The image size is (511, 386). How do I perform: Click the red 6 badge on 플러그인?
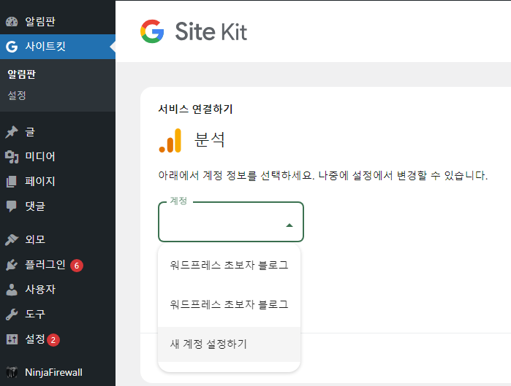click(77, 266)
